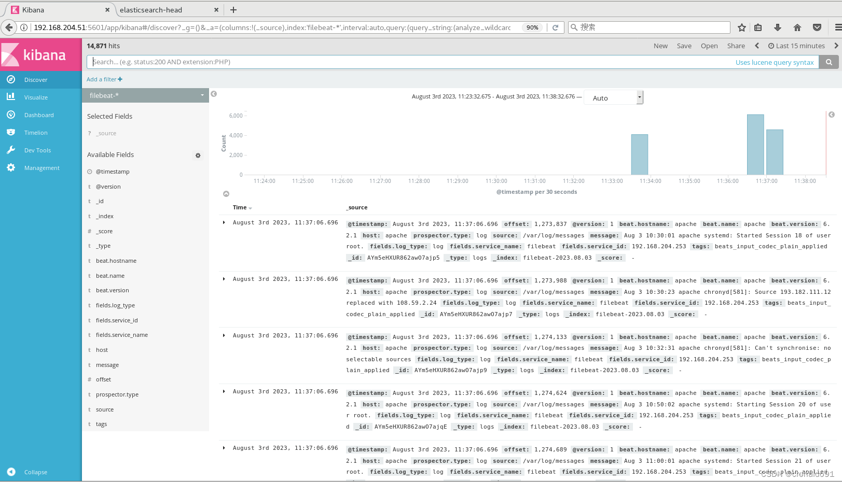Show site information icon
Screen dimensions: 842x482
point(24,27)
